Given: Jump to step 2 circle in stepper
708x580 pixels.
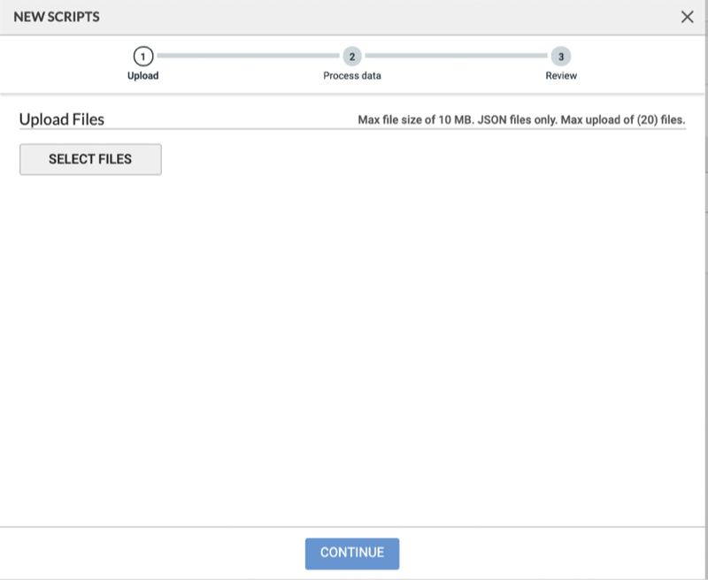Looking at the screenshot, I should pos(352,57).
